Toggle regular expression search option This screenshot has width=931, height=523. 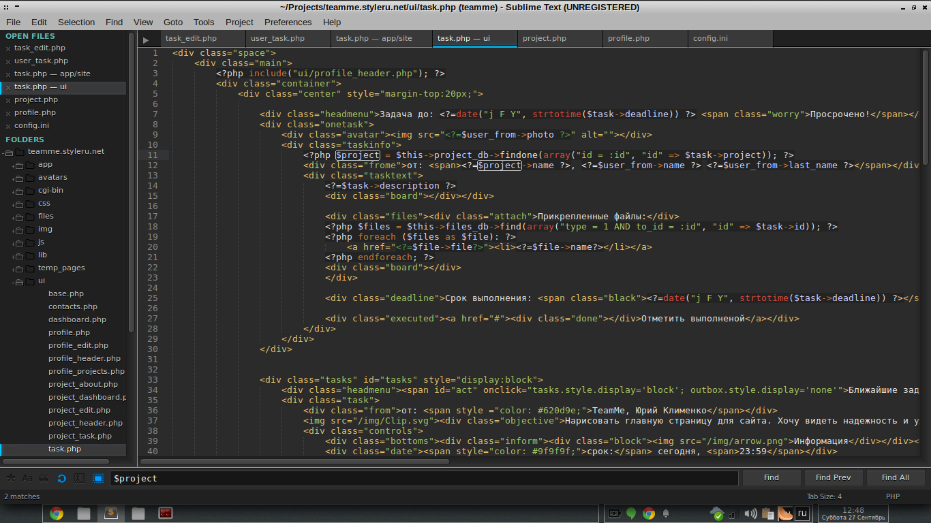[10, 478]
